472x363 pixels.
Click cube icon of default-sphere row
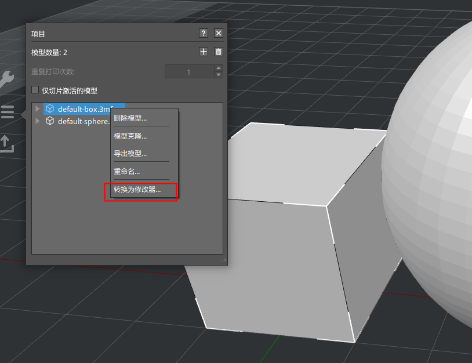pyautogui.click(x=50, y=121)
